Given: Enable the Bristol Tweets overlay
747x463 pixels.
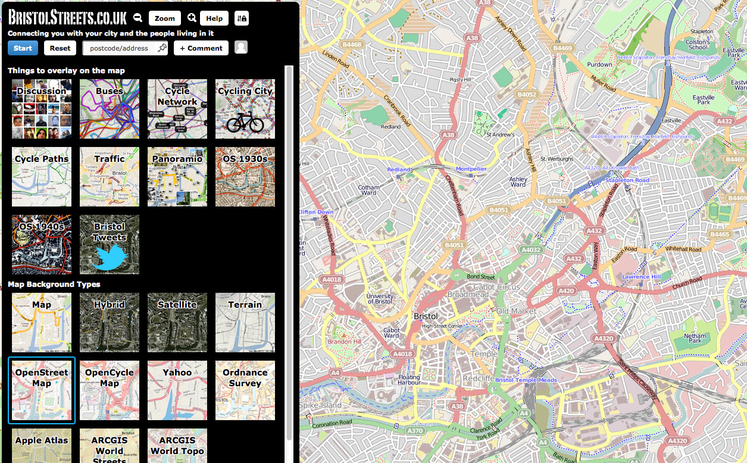Looking at the screenshot, I should [x=110, y=245].
